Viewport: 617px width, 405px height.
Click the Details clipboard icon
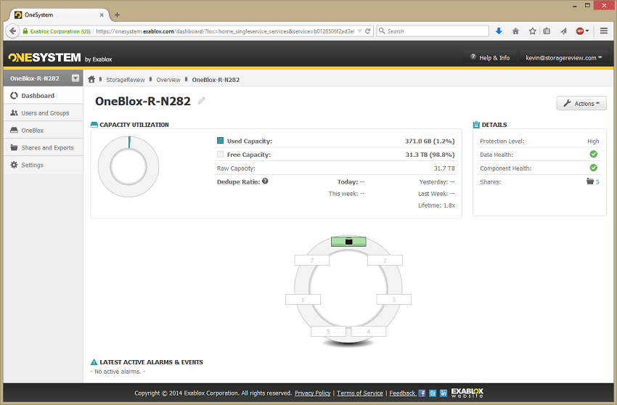point(476,124)
